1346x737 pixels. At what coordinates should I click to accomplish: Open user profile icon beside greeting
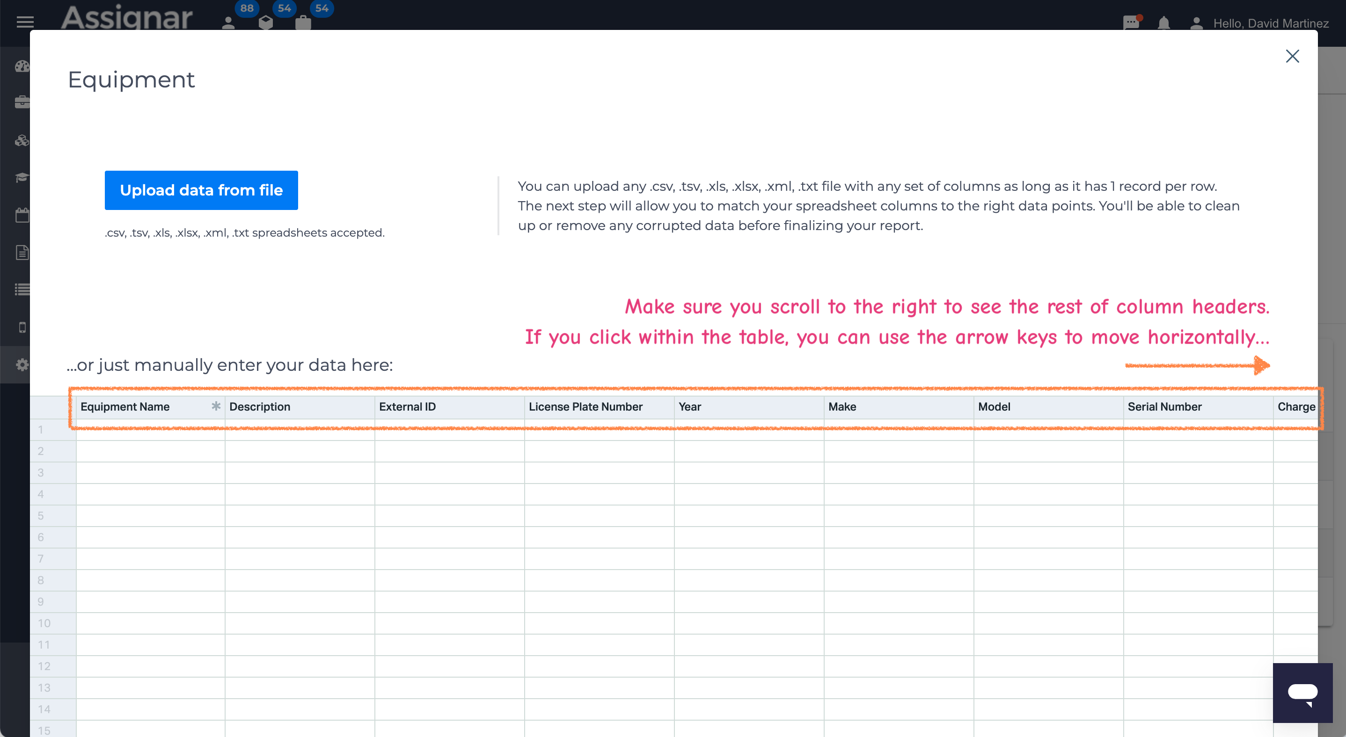[1197, 23]
